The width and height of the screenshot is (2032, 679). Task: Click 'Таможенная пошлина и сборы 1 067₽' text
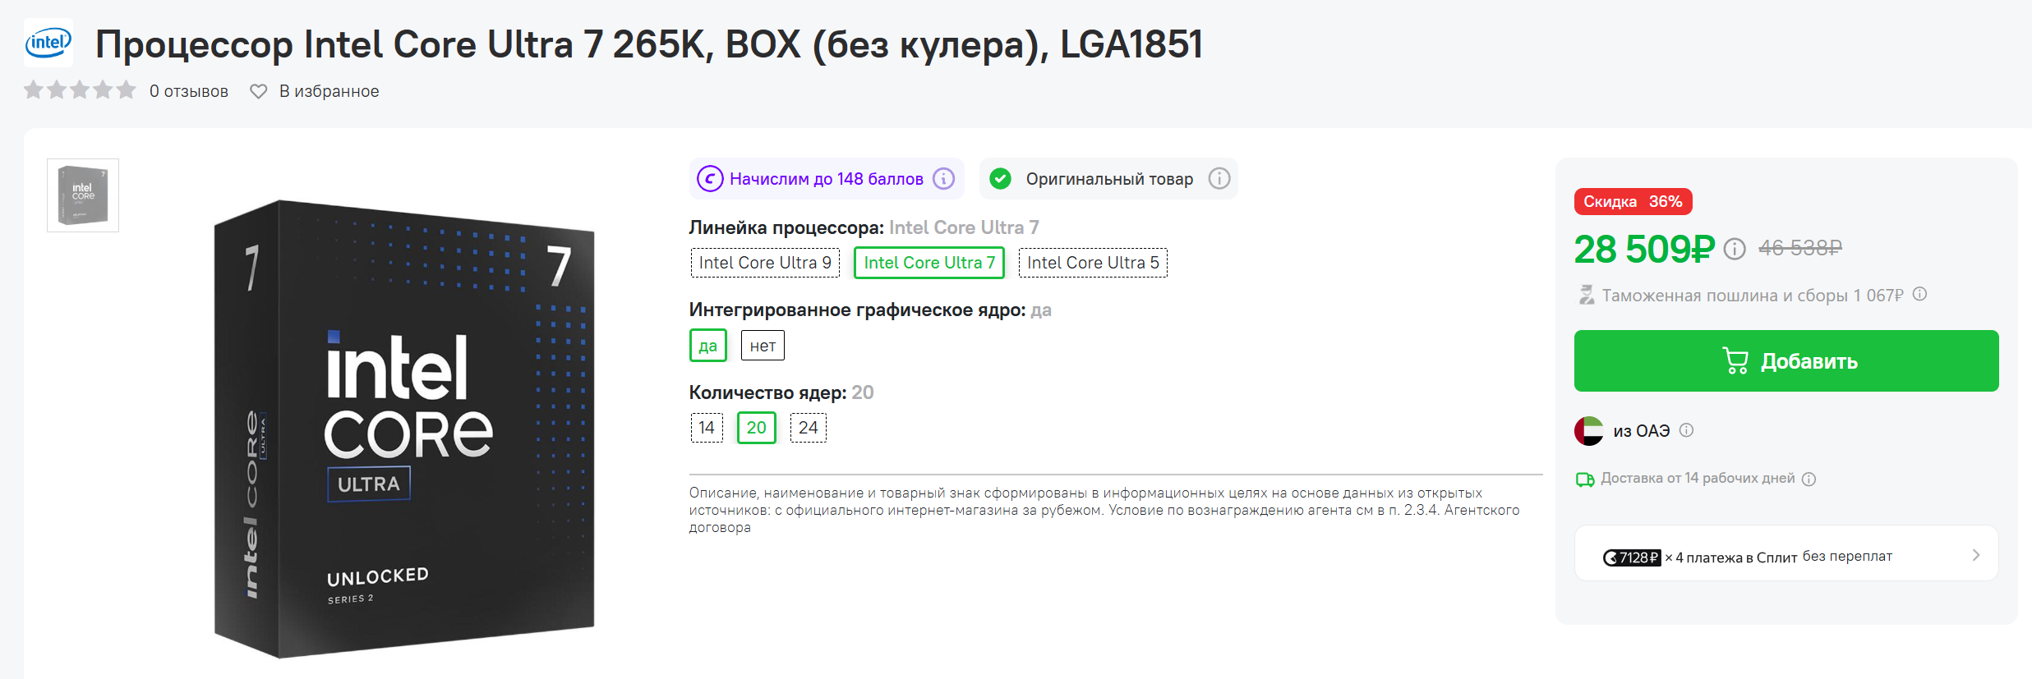tap(1753, 296)
